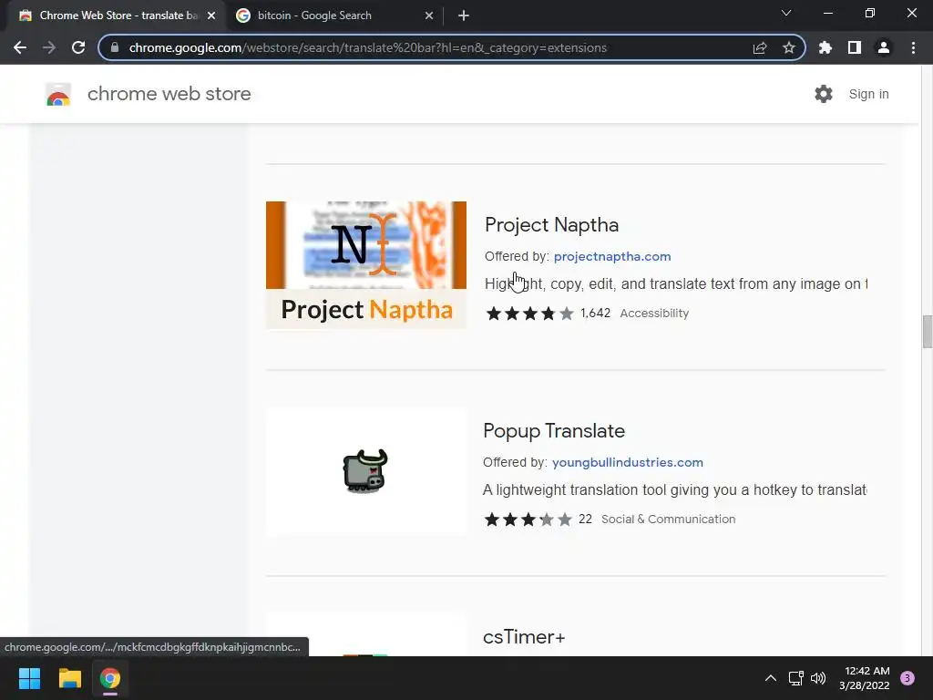Open the Project Naptha thumbnail image
933x700 pixels.
tap(366, 265)
